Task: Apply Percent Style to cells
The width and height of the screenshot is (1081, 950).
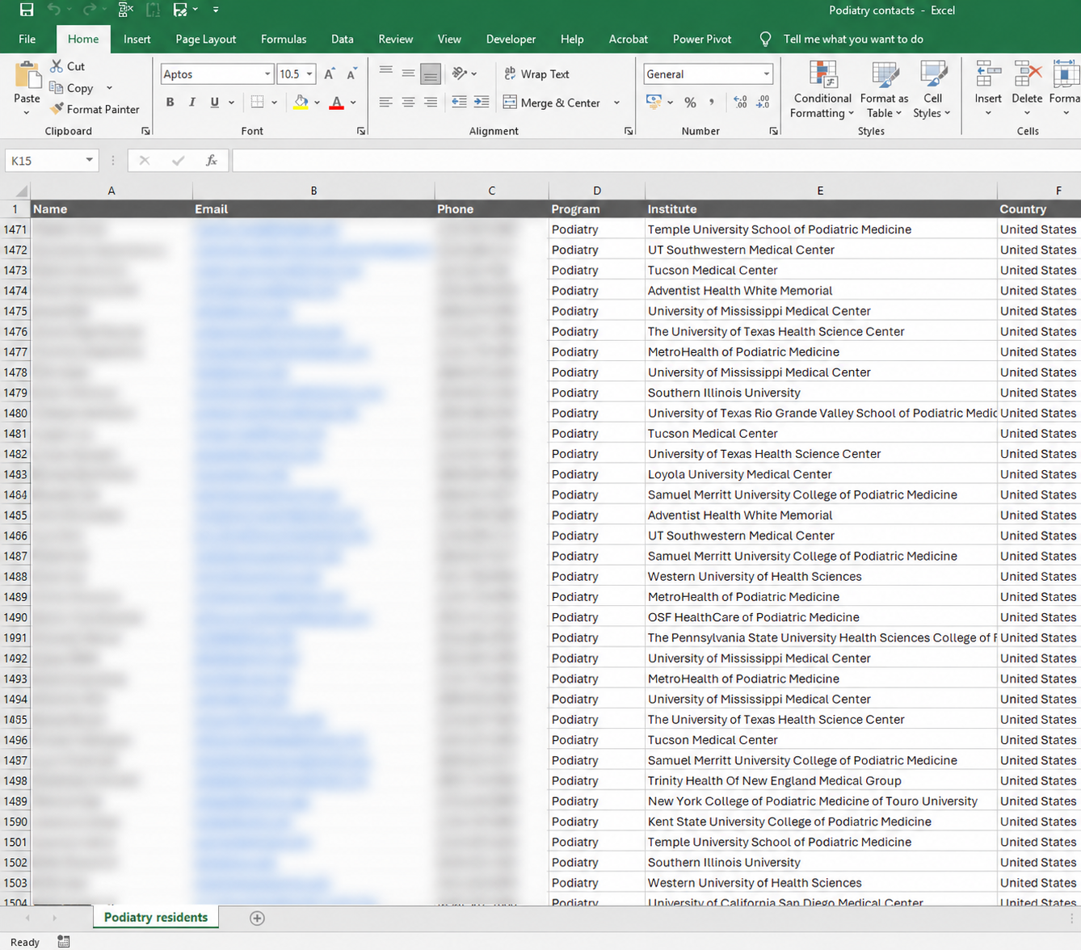Action: tap(690, 103)
